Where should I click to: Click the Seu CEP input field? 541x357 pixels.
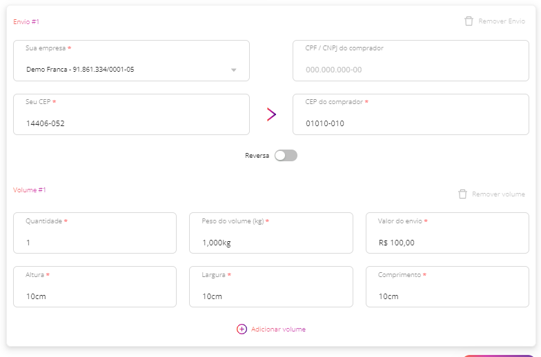click(131, 114)
